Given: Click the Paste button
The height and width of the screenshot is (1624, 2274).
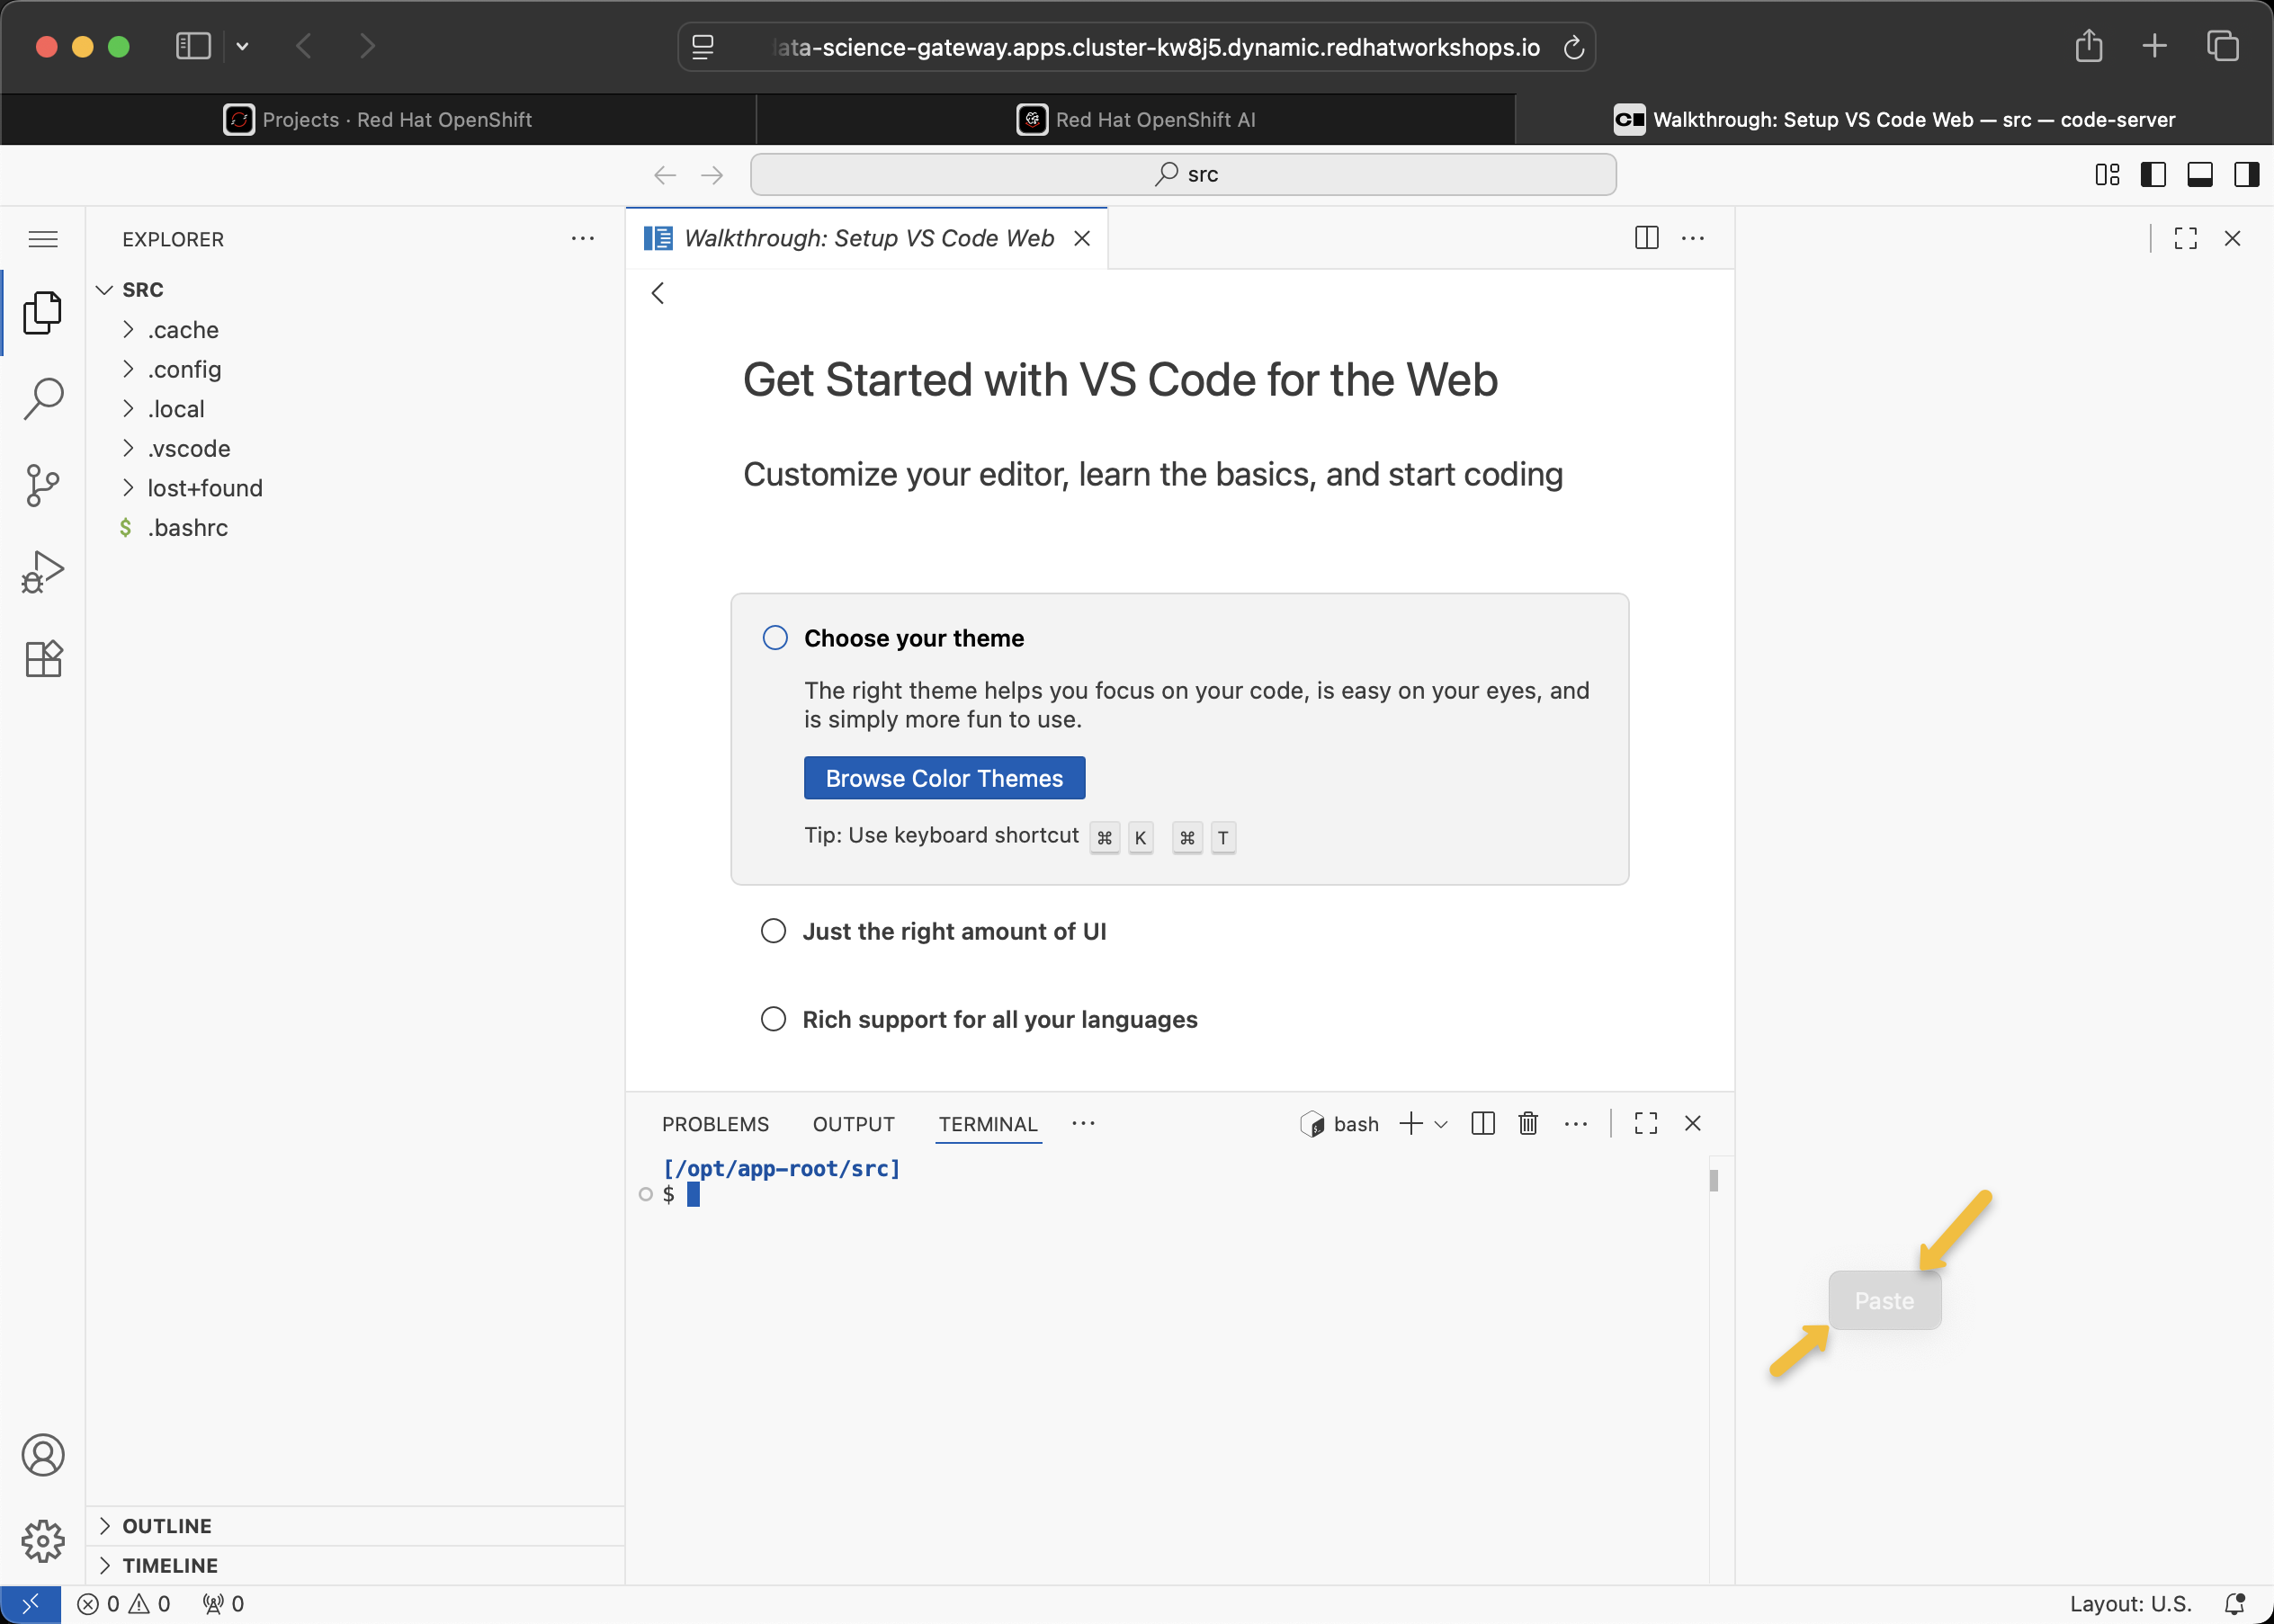Looking at the screenshot, I should click(1884, 1301).
